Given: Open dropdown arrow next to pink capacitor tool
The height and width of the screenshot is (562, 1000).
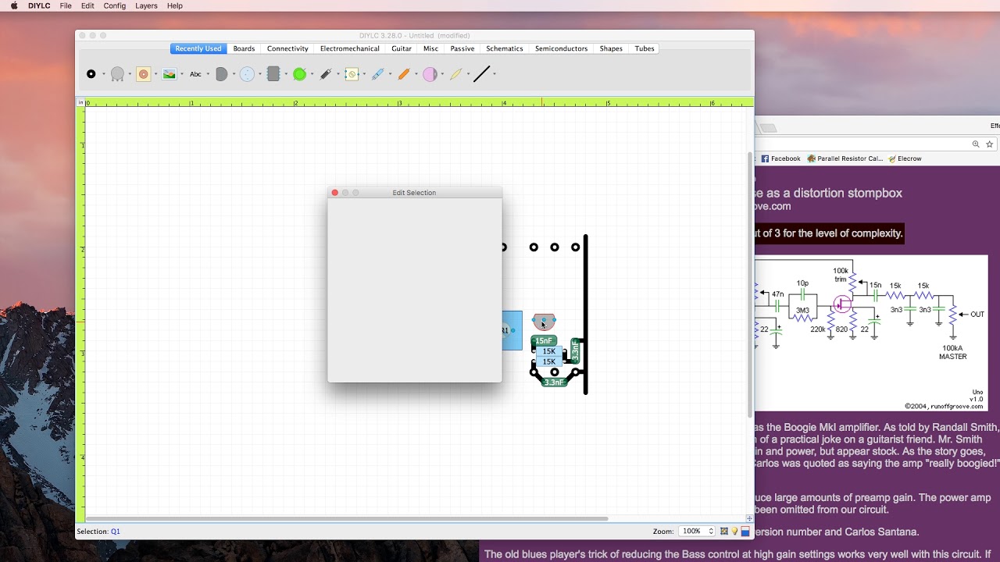Looking at the screenshot, I should [442, 75].
